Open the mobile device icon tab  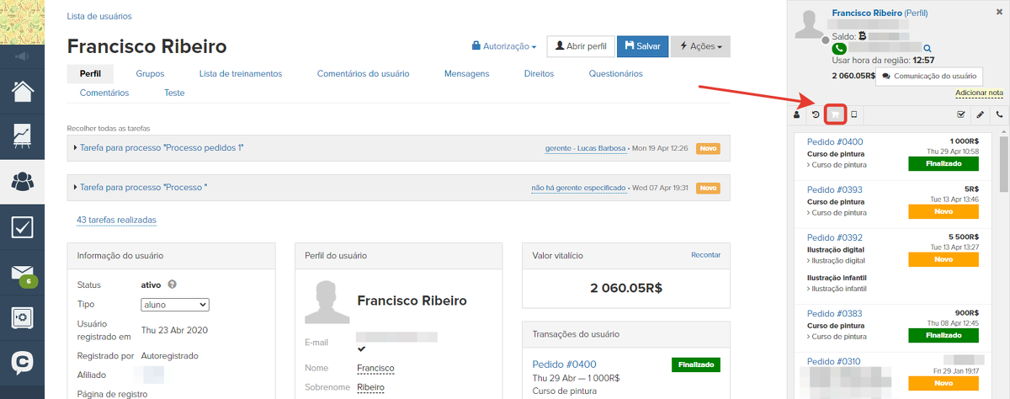point(854,114)
